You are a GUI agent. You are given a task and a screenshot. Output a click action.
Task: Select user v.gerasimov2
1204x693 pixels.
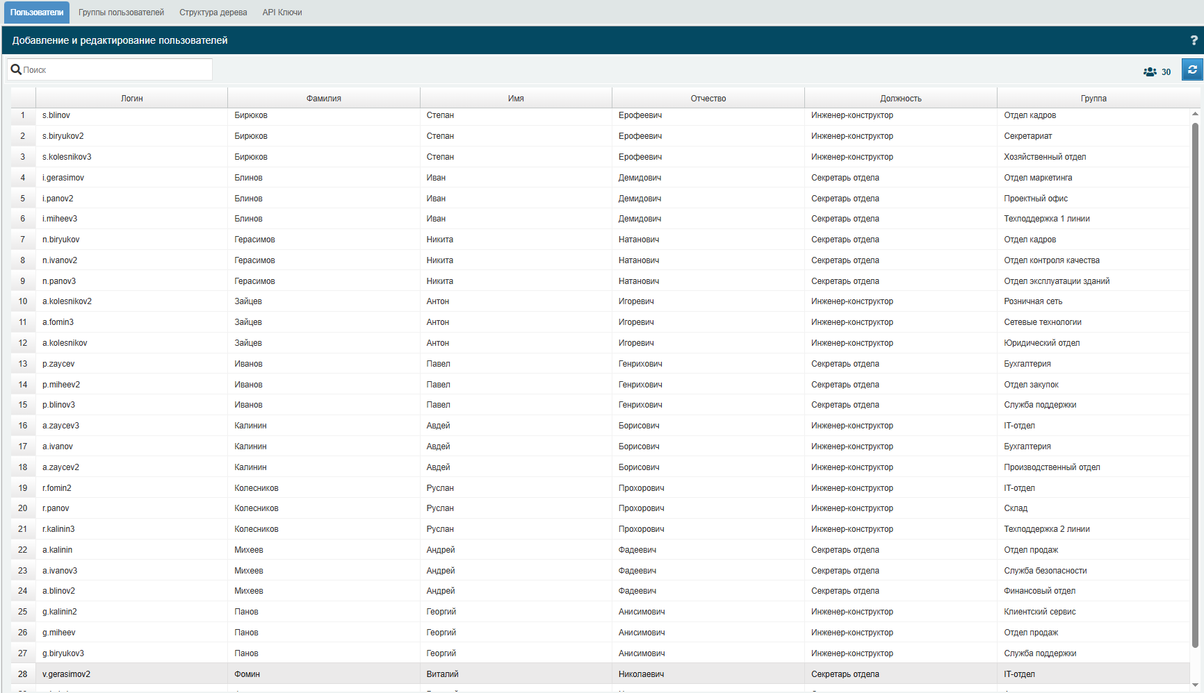66,674
